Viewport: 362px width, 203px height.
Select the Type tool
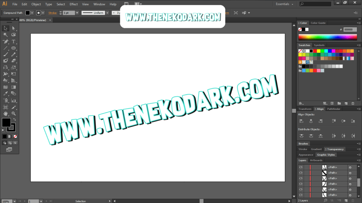tap(13, 41)
